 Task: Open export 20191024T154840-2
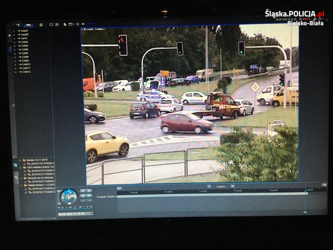pyautogui.click(x=43, y=181)
